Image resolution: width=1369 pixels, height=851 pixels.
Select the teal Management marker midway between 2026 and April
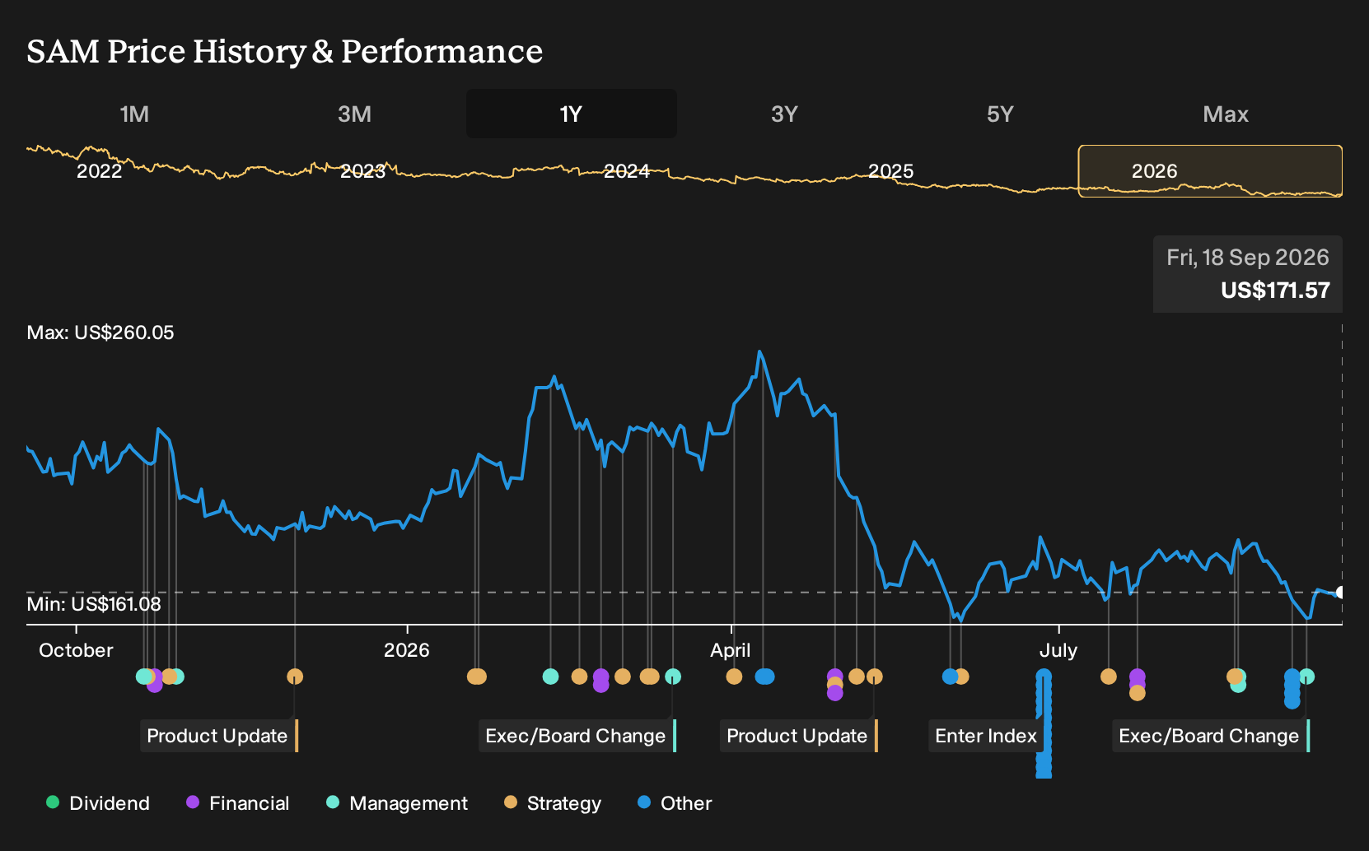(551, 677)
